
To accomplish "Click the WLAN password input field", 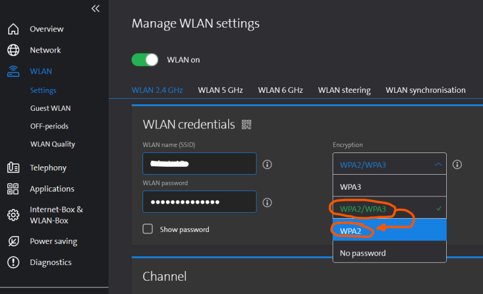I will [199, 202].
